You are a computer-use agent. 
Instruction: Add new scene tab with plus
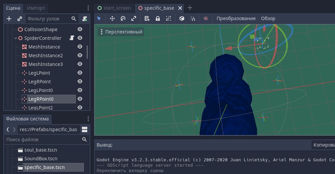click(x=190, y=8)
